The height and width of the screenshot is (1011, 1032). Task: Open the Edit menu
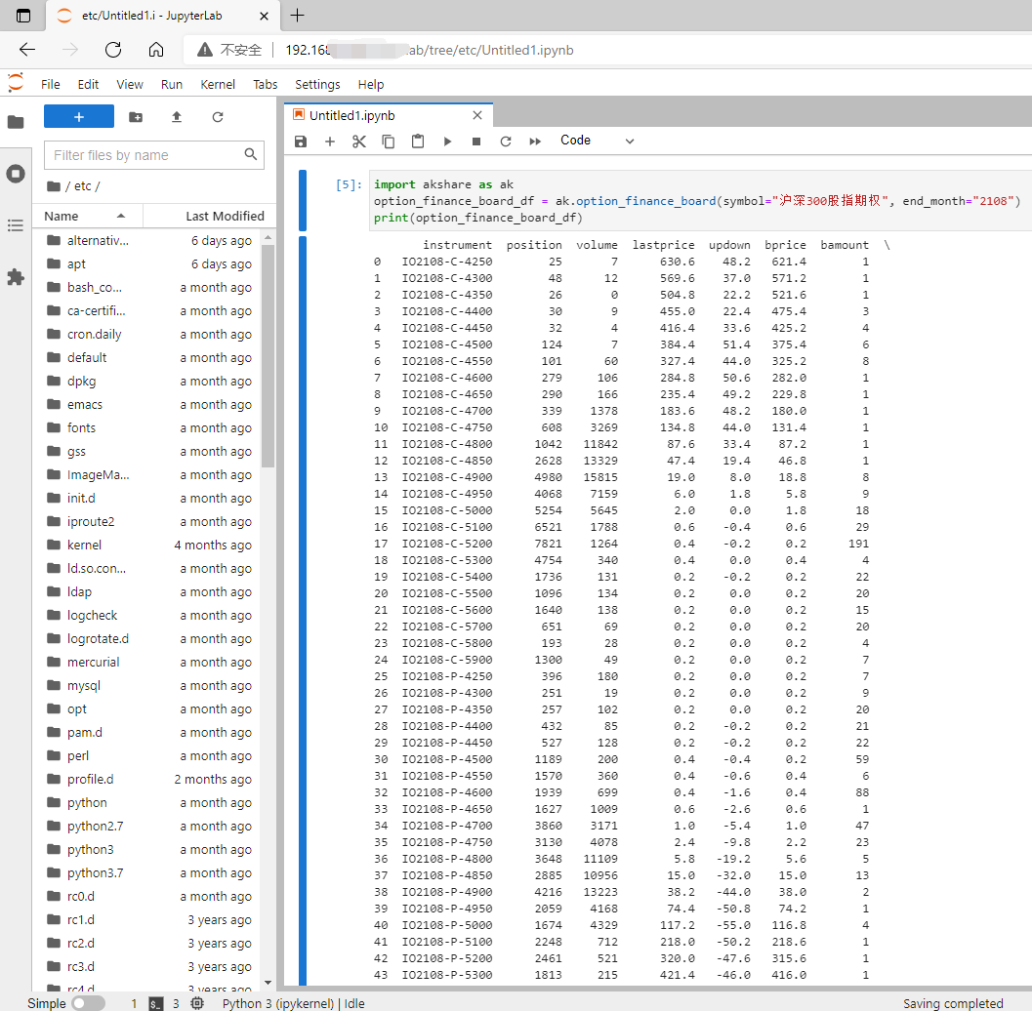(x=88, y=84)
